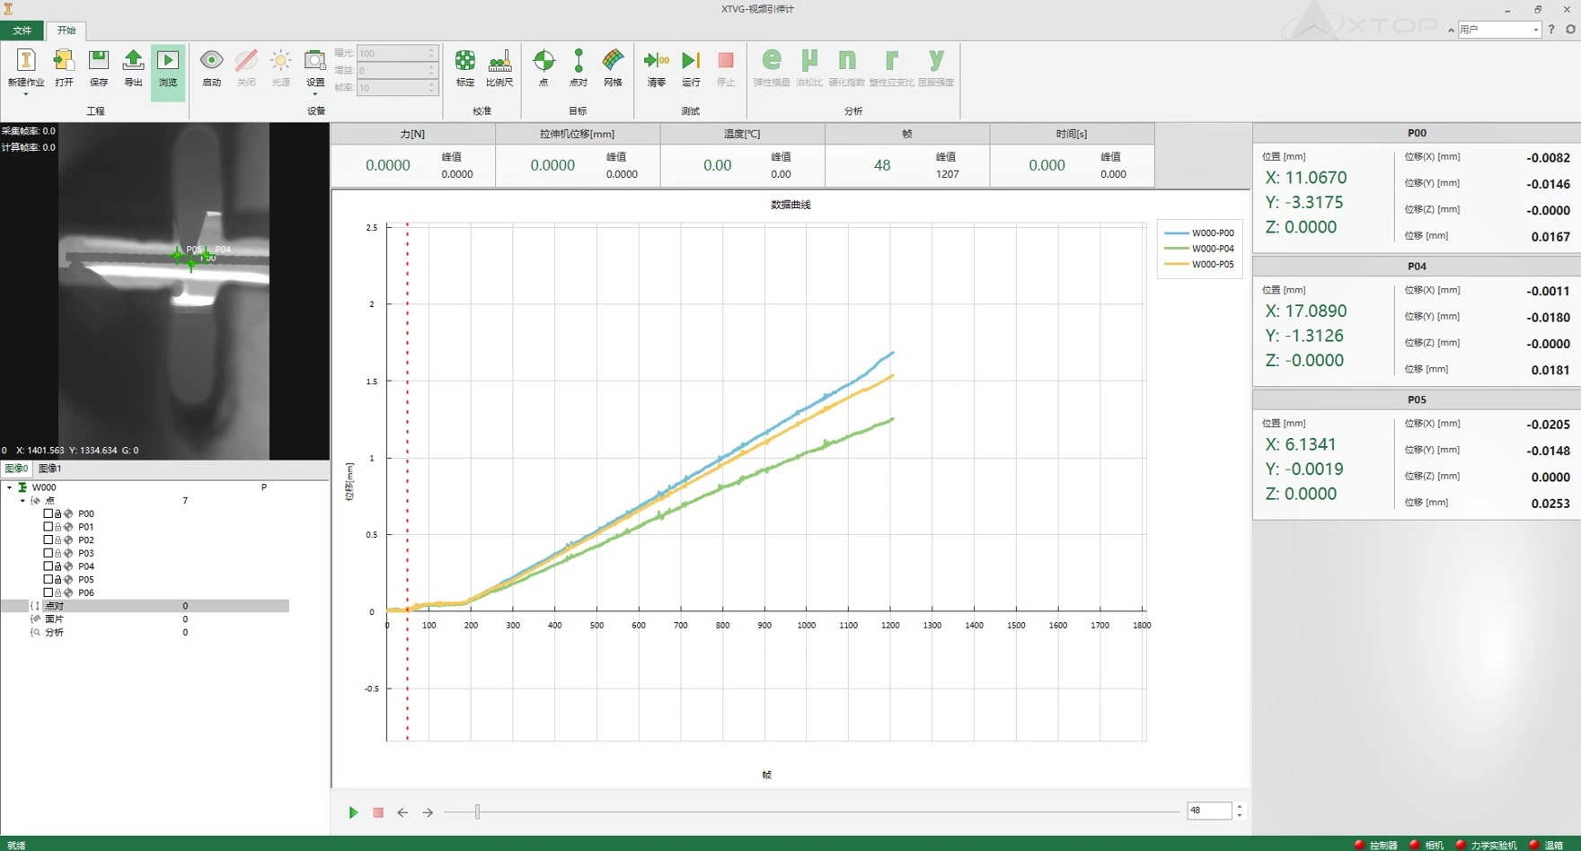Check the P03 point checkbox

[x=49, y=553]
